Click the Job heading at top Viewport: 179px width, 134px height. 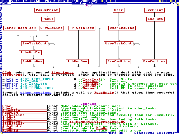[x=88, y=6]
